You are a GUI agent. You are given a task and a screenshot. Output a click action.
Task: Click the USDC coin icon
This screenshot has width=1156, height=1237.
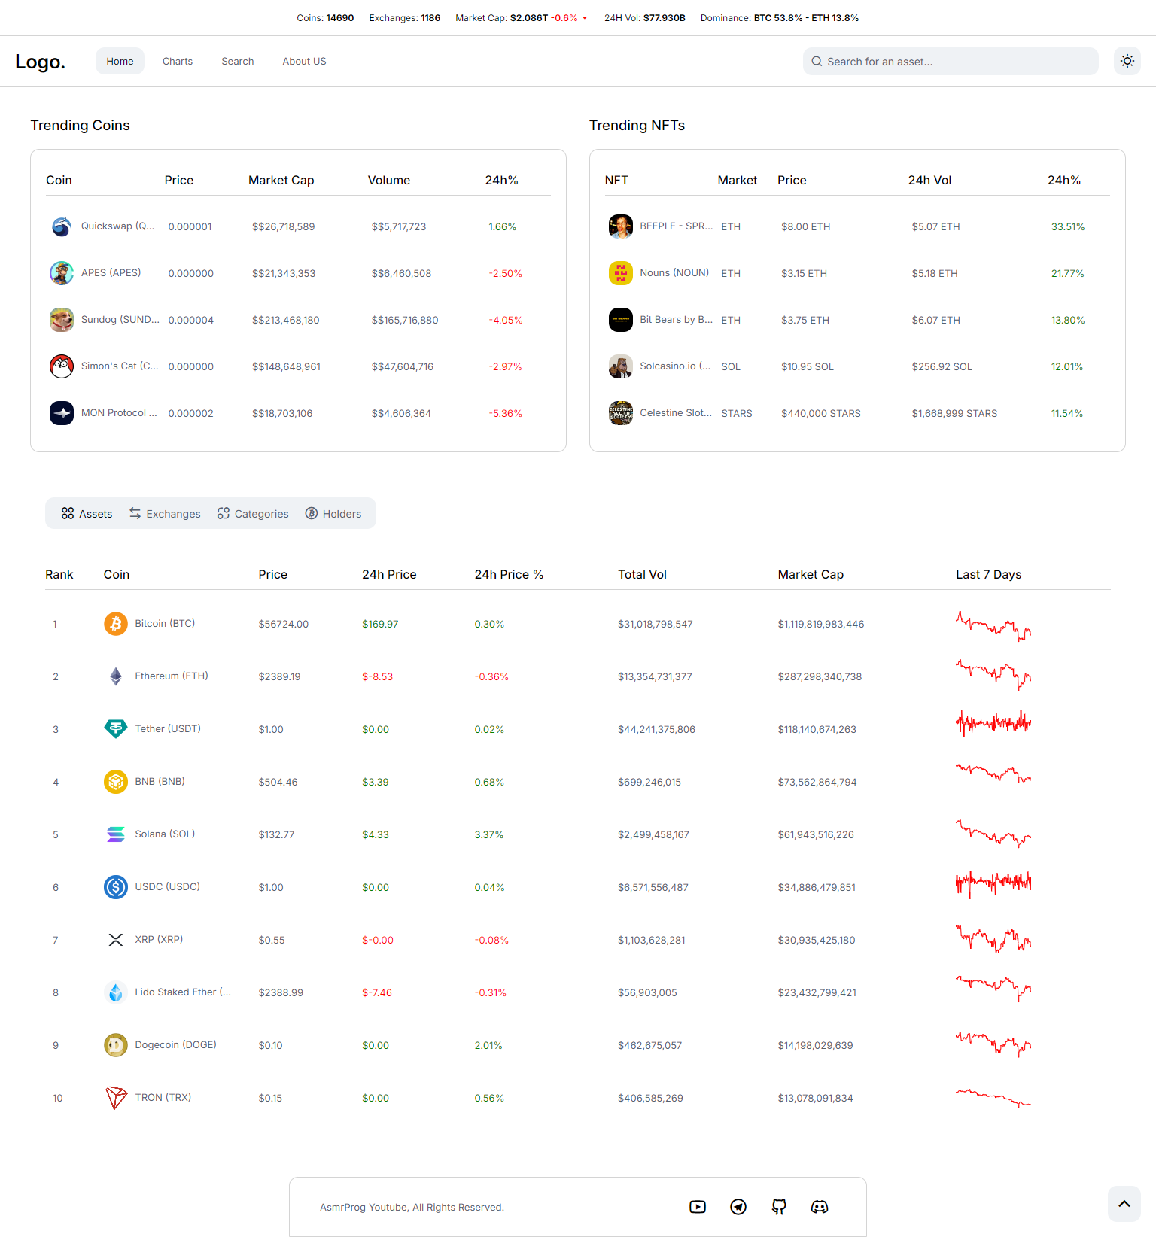(116, 887)
